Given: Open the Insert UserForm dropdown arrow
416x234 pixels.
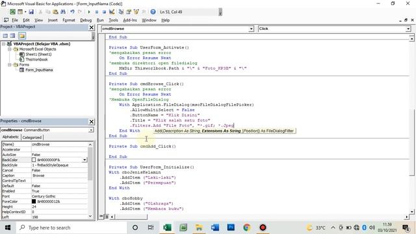Looking at the screenshot, I should 25,12.
